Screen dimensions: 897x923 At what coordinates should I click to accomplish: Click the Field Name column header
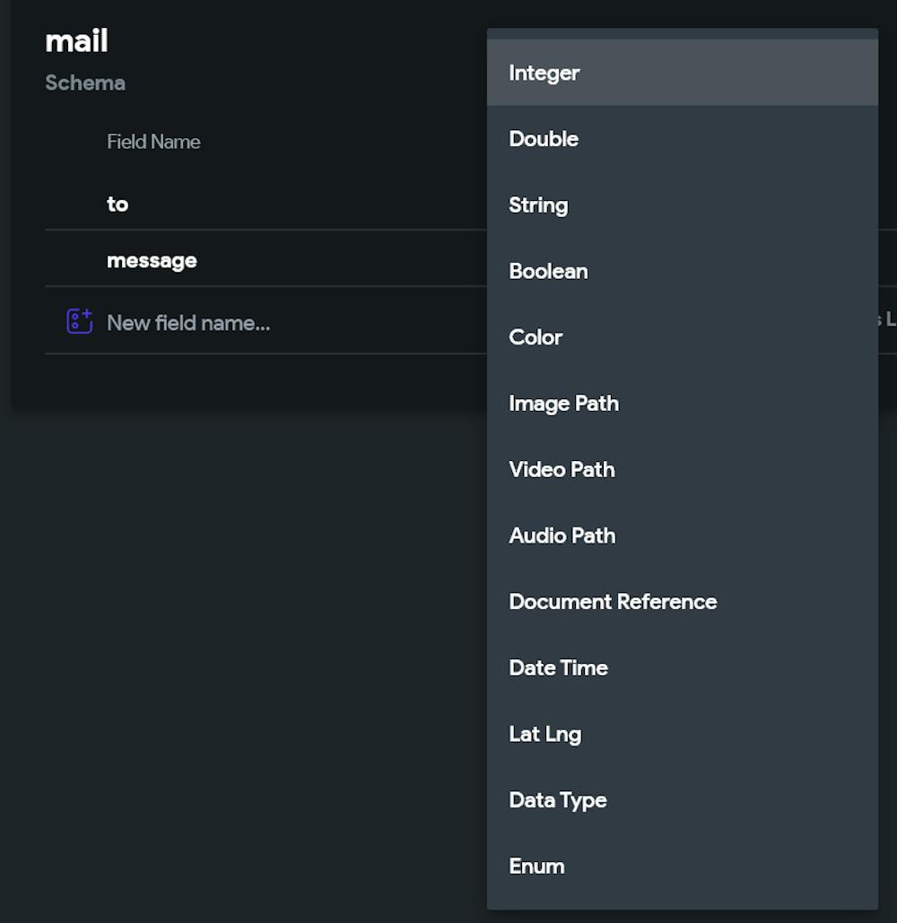[153, 142]
